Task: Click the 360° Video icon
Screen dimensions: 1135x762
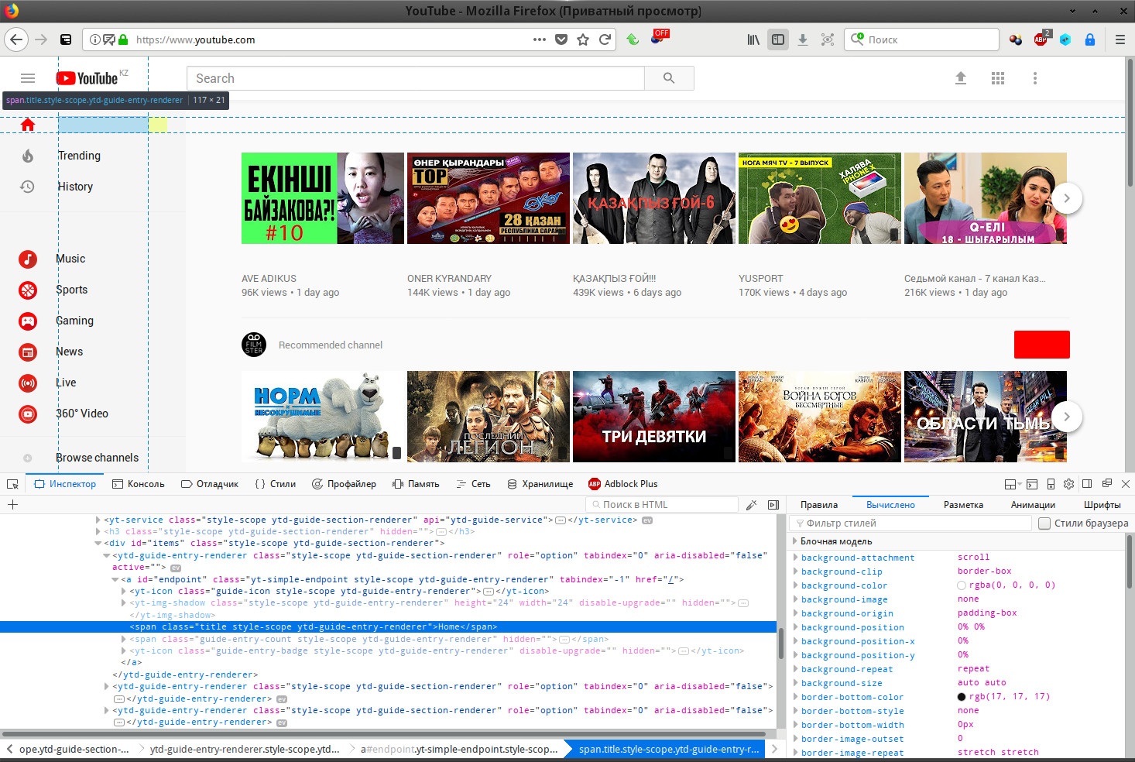Action: pos(28,414)
